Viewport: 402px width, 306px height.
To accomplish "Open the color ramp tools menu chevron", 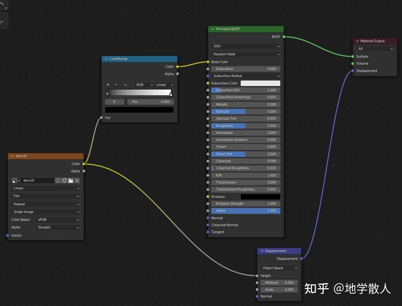I will click(125, 85).
